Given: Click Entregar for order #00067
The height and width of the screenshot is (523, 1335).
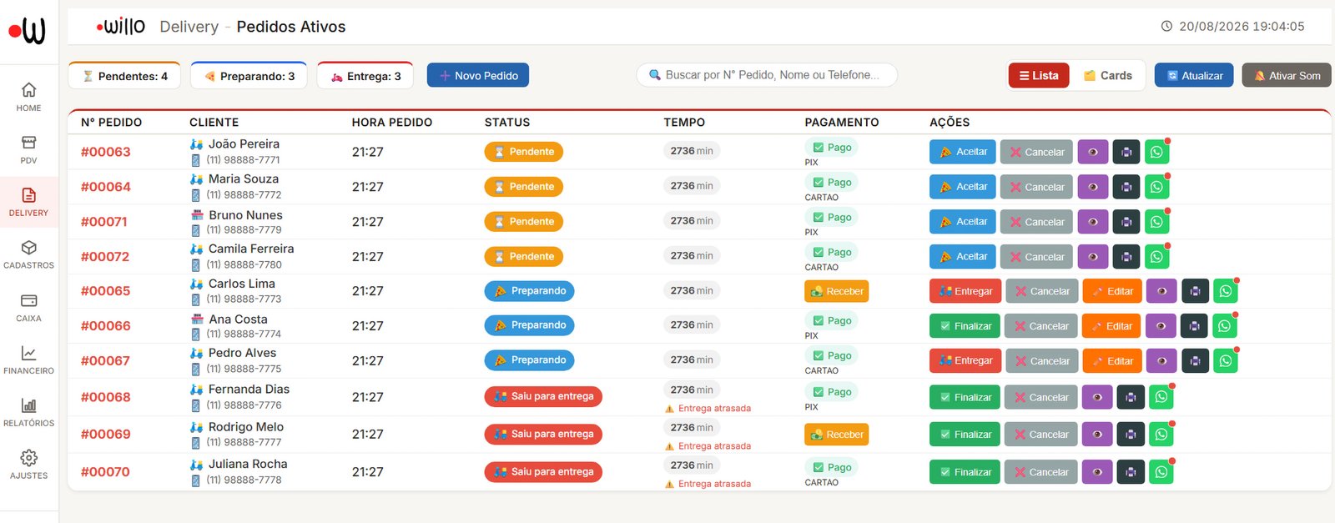Looking at the screenshot, I should pos(965,361).
